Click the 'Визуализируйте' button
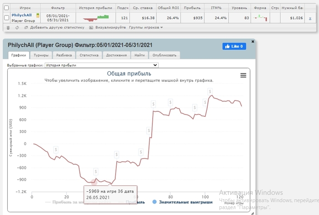The width and height of the screenshot is (319, 215). click(x=108, y=27)
